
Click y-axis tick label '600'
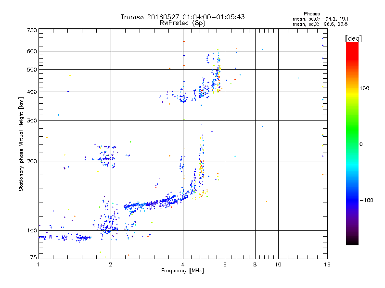(32, 51)
